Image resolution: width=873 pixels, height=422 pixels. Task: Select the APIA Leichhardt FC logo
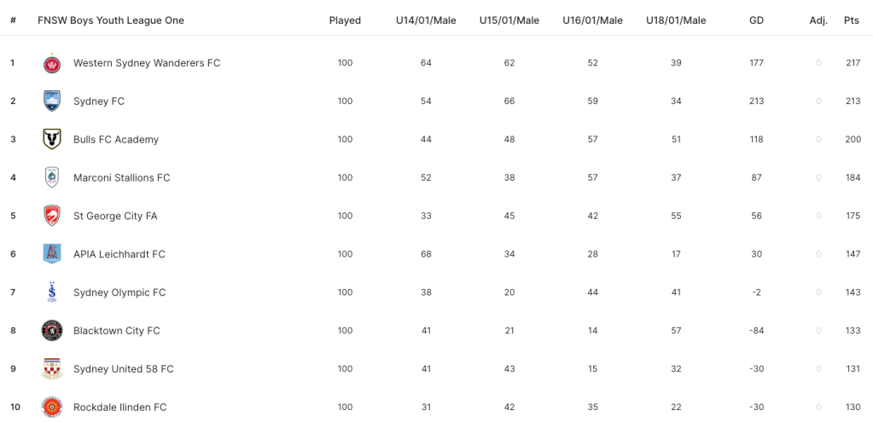[x=52, y=254]
